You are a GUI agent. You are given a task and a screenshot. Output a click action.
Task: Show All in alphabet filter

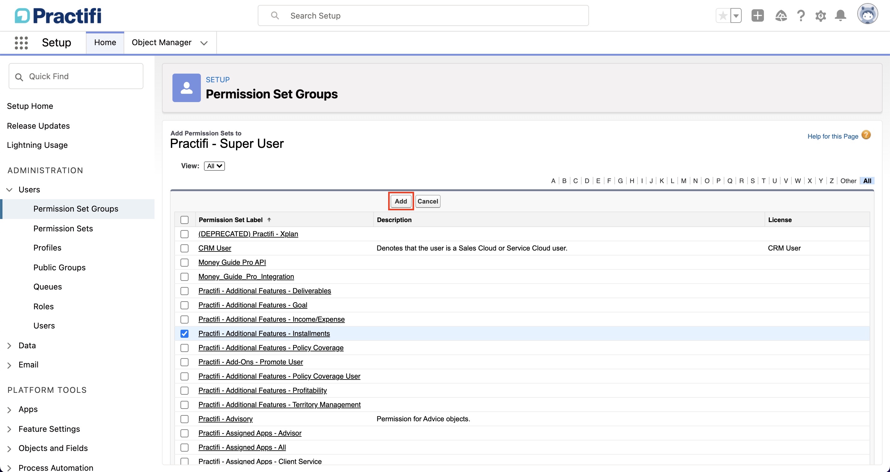pyautogui.click(x=867, y=181)
